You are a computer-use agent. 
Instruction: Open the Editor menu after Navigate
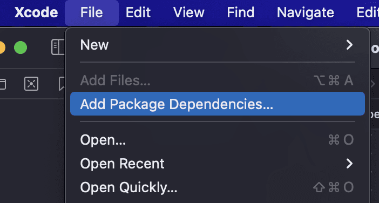pyautogui.click(x=368, y=12)
